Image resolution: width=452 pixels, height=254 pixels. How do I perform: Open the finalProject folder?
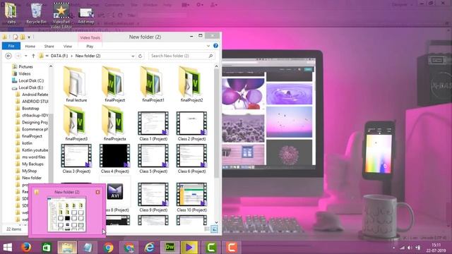[x=114, y=84]
